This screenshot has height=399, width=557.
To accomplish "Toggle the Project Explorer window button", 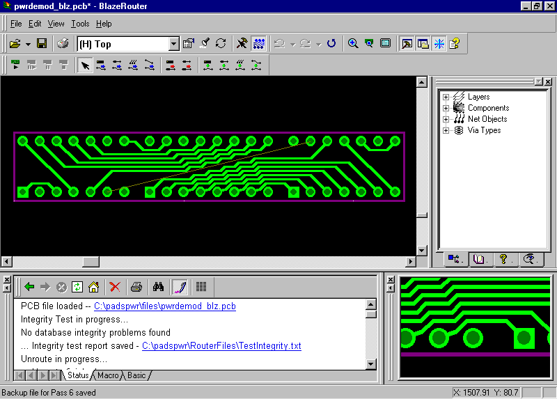I will click(x=423, y=44).
